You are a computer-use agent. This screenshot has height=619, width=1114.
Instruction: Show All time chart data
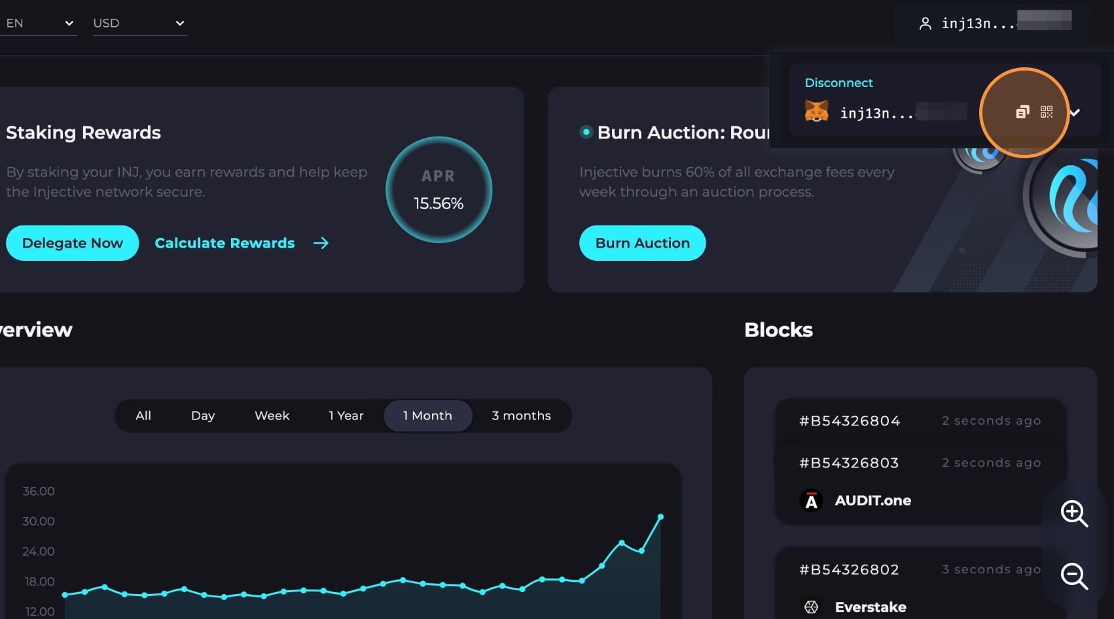[143, 416]
